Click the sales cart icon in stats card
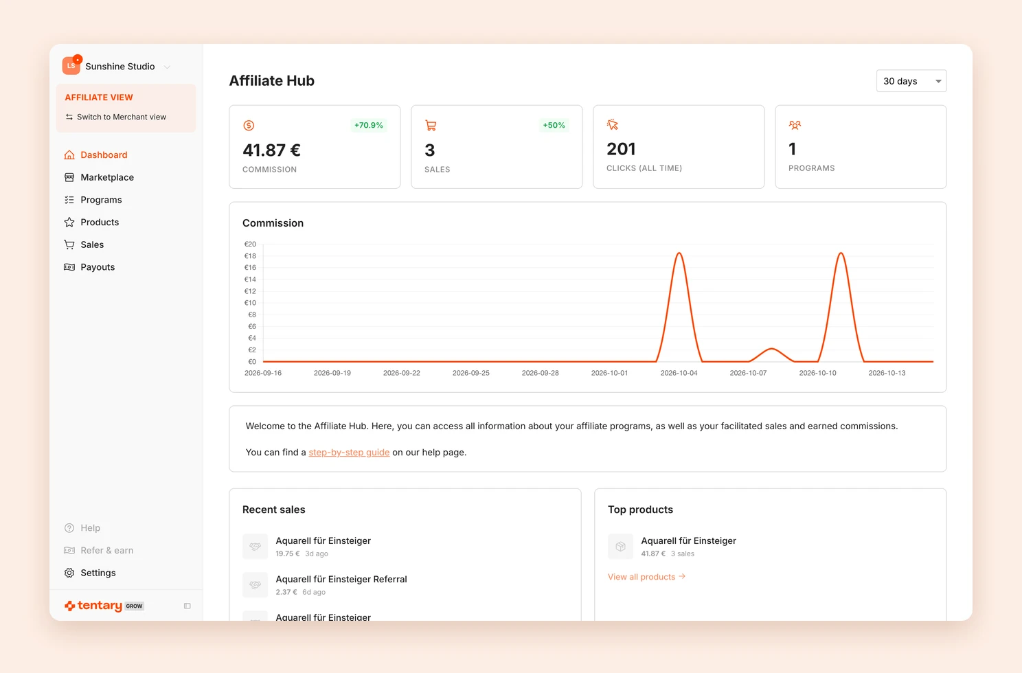Viewport: 1022px width, 673px height. 431,126
